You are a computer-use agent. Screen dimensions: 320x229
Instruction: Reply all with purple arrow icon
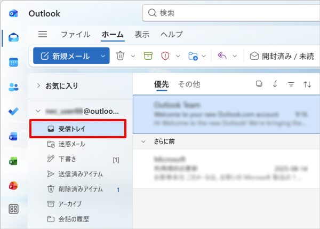(x=222, y=56)
